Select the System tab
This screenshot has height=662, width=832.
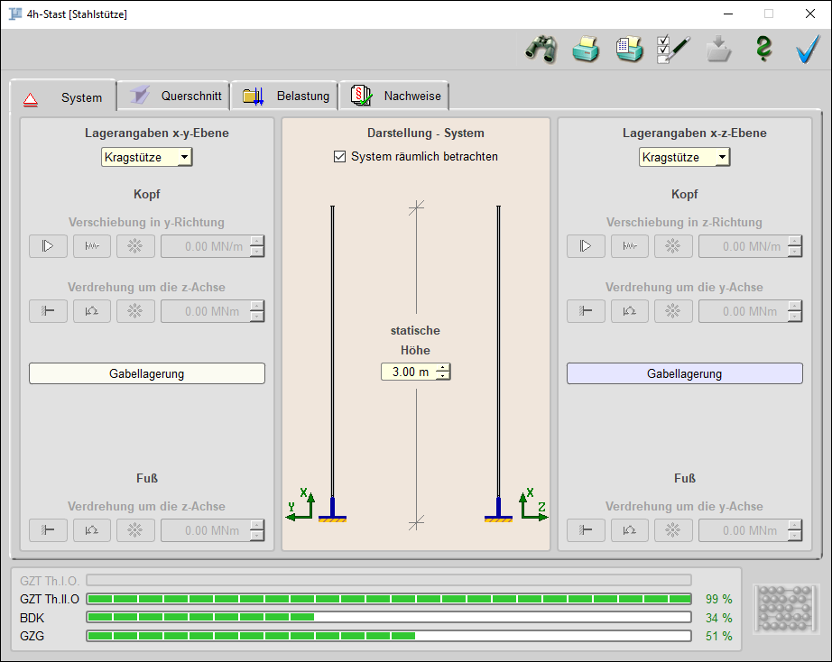(x=64, y=97)
